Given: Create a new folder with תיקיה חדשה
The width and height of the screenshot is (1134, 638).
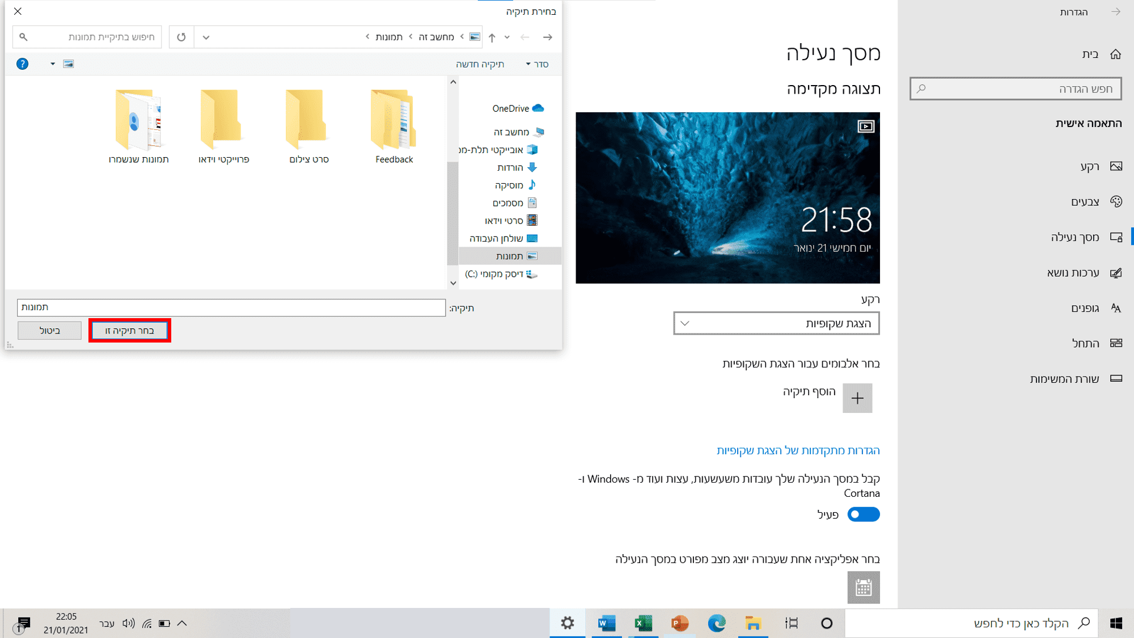Looking at the screenshot, I should tap(480, 64).
